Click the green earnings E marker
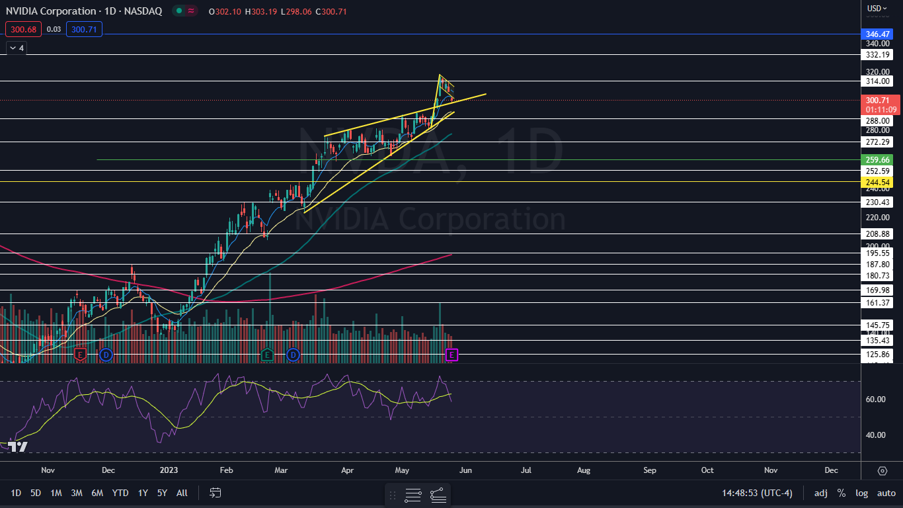This screenshot has width=903, height=508. (x=267, y=355)
